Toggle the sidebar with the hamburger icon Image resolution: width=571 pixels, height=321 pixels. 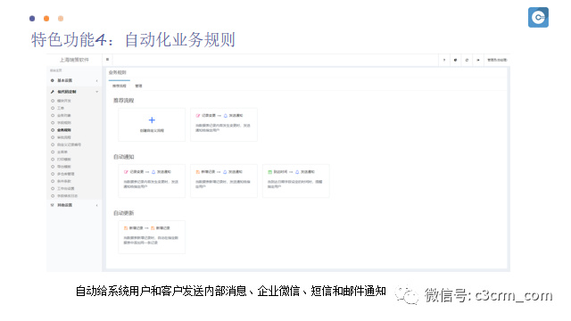pyautogui.click(x=107, y=60)
